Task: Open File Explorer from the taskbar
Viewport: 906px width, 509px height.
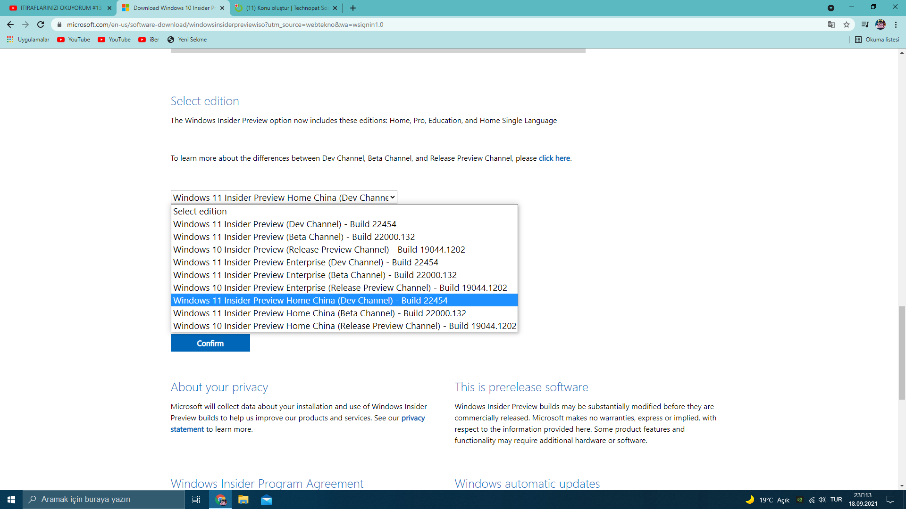Action: tap(243, 500)
